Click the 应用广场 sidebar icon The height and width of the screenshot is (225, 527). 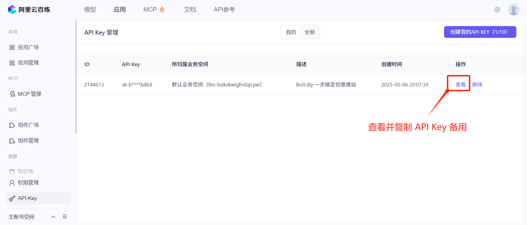(12, 47)
